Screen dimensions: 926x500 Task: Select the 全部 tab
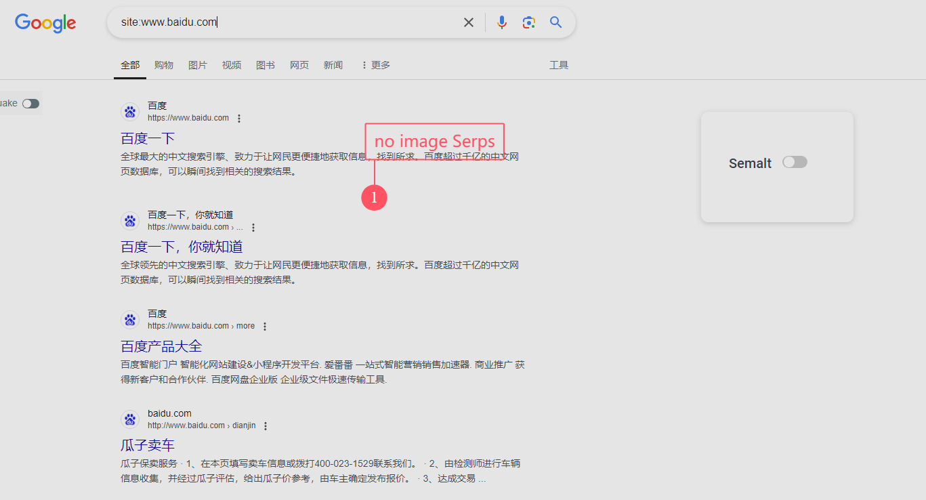coord(130,65)
